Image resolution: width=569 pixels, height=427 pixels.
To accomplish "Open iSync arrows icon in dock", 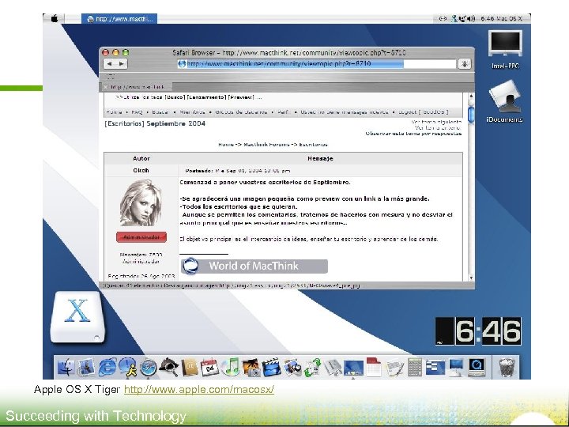I will click(312, 368).
